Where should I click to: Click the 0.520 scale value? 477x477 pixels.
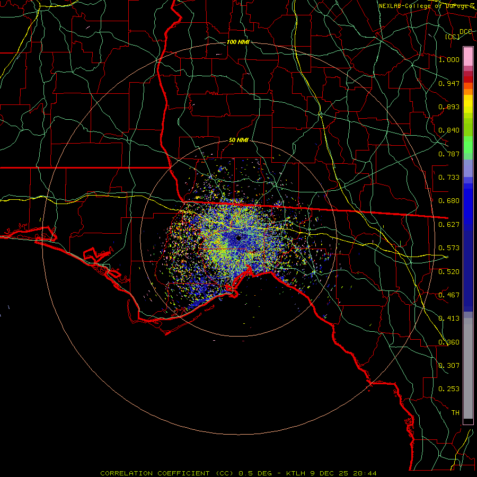tap(449, 272)
